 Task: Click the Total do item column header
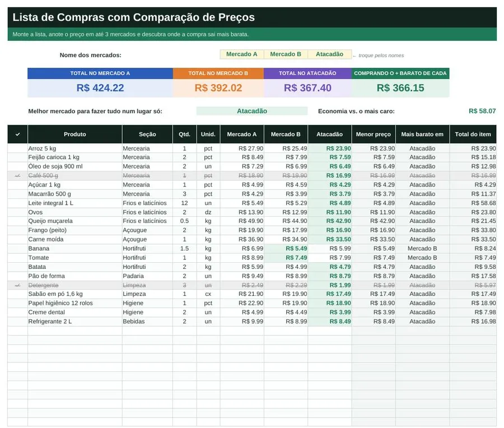click(473, 134)
